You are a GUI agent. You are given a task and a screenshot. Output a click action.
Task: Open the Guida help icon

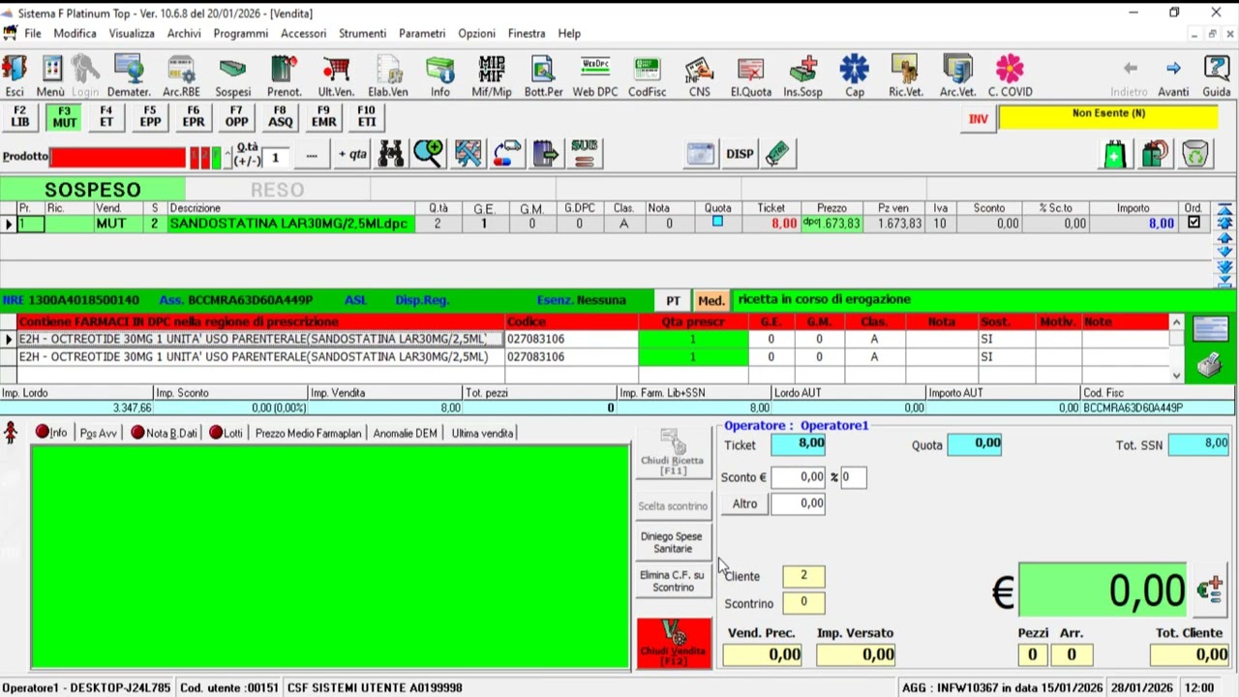click(1217, 76)
